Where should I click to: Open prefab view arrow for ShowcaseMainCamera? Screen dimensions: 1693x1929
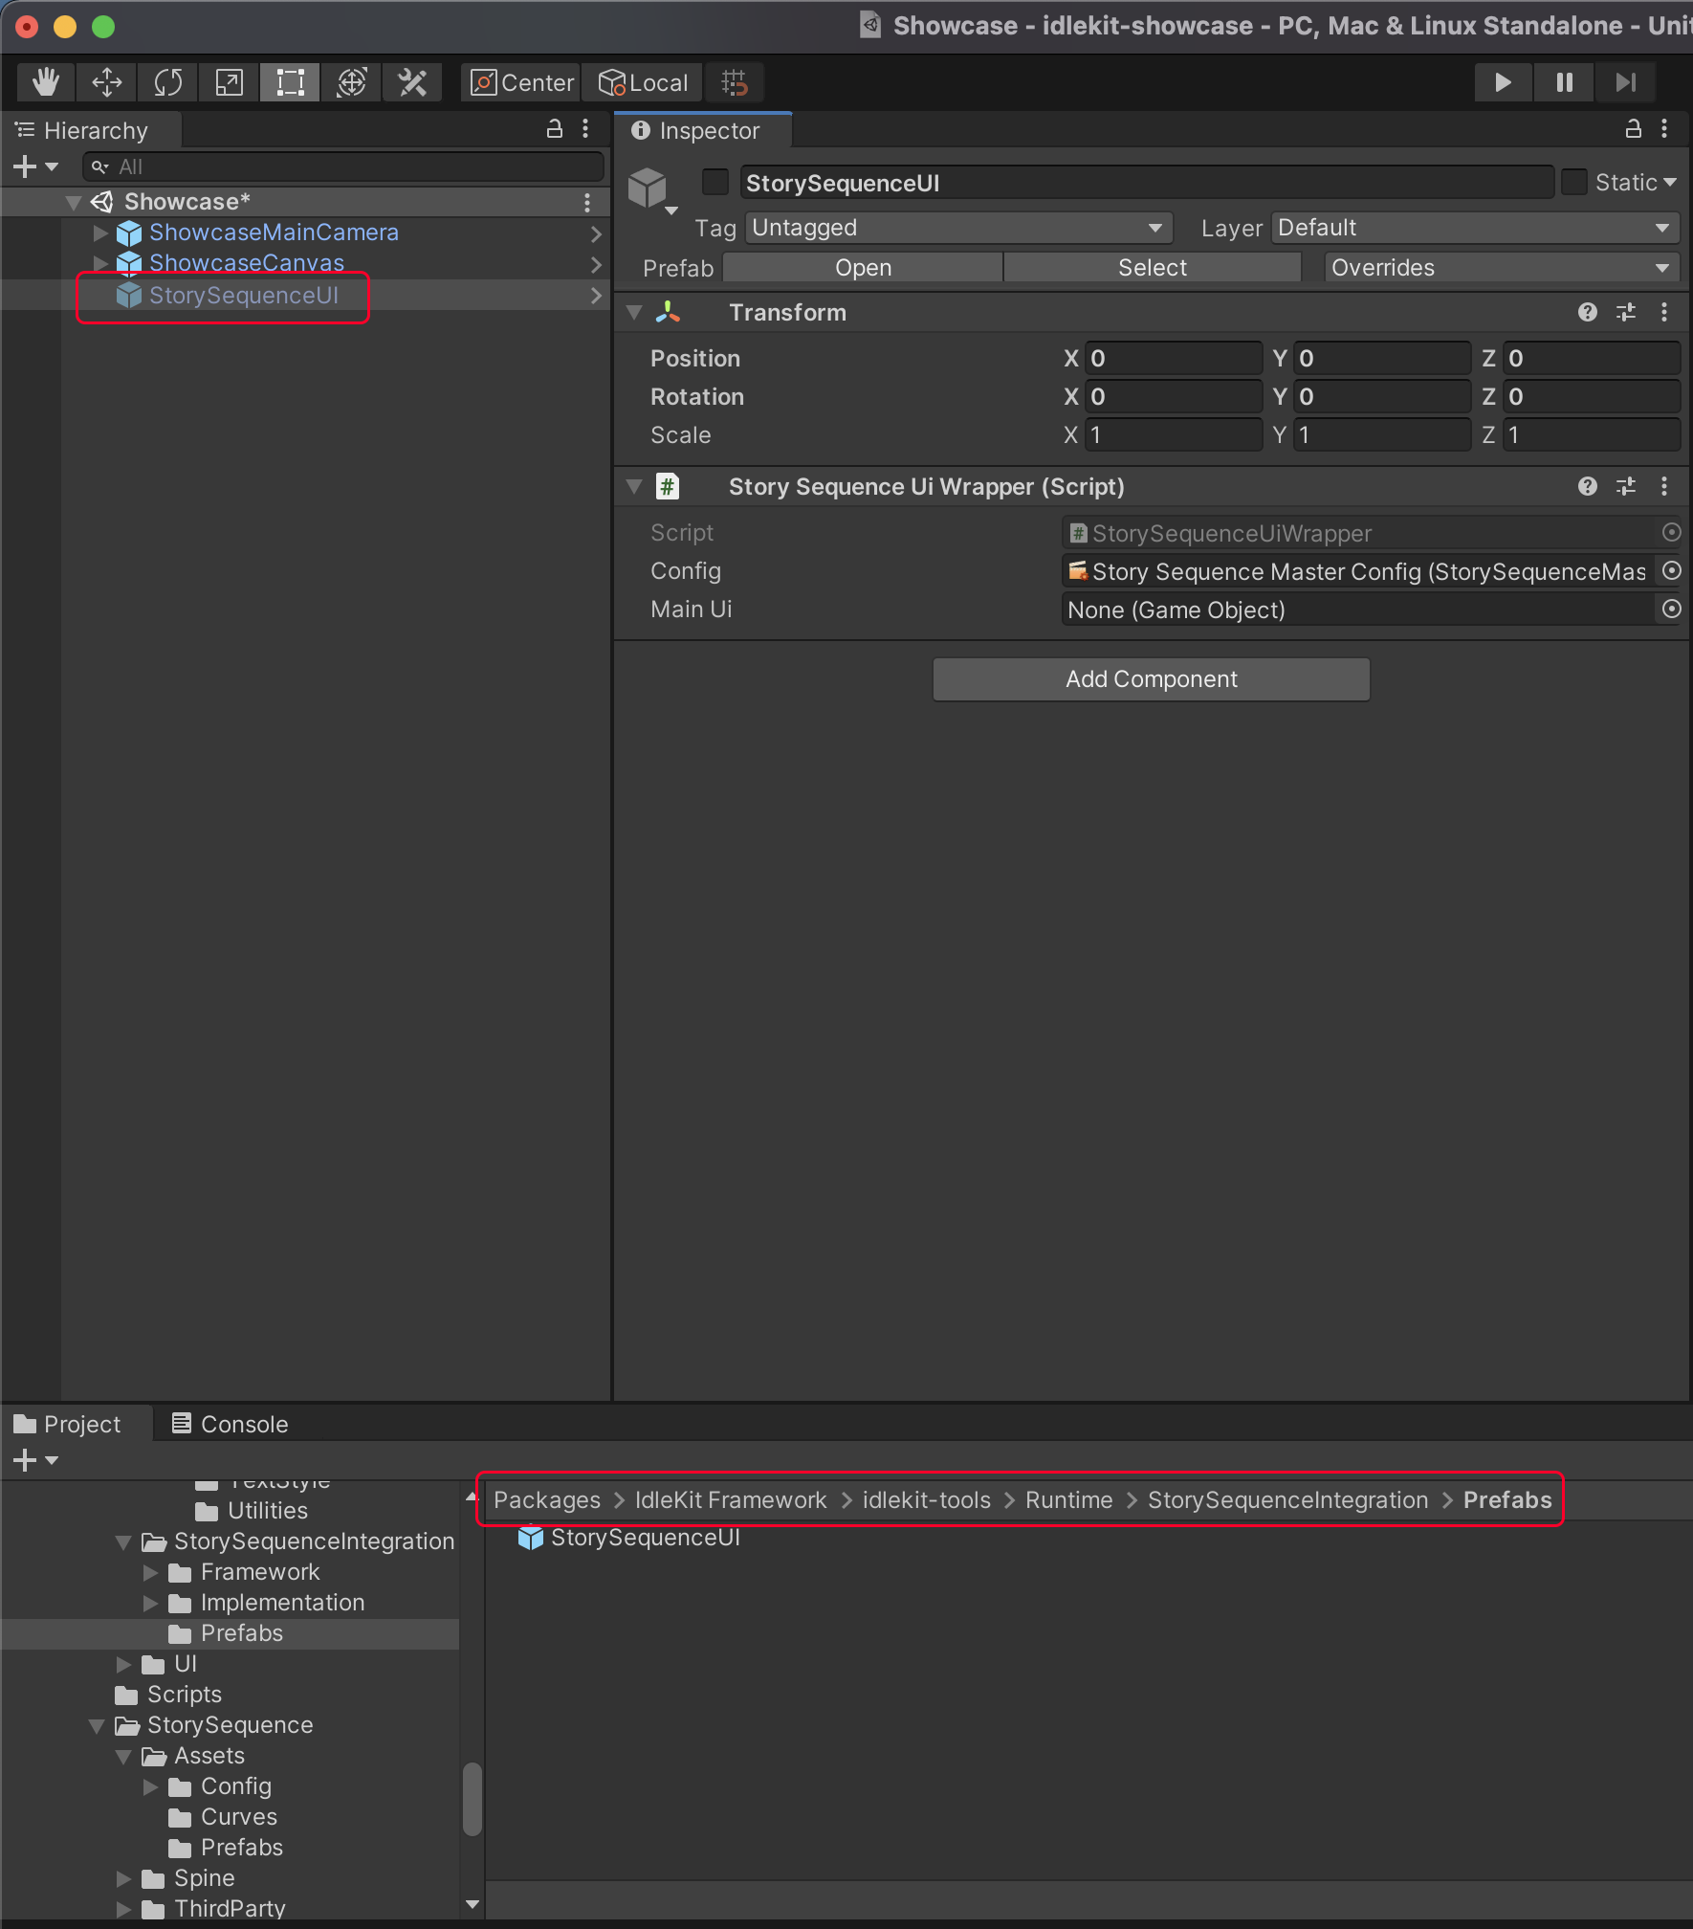596,233
